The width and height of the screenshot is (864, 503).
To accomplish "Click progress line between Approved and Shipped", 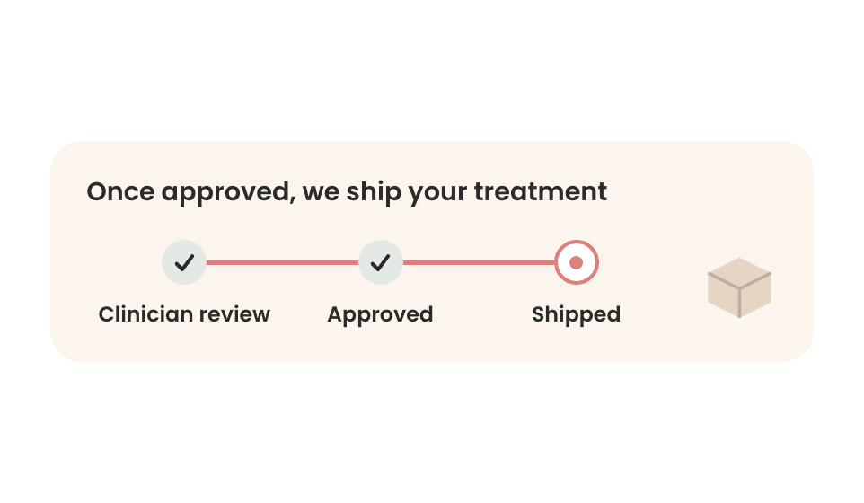I will click(x=479, y=263).
